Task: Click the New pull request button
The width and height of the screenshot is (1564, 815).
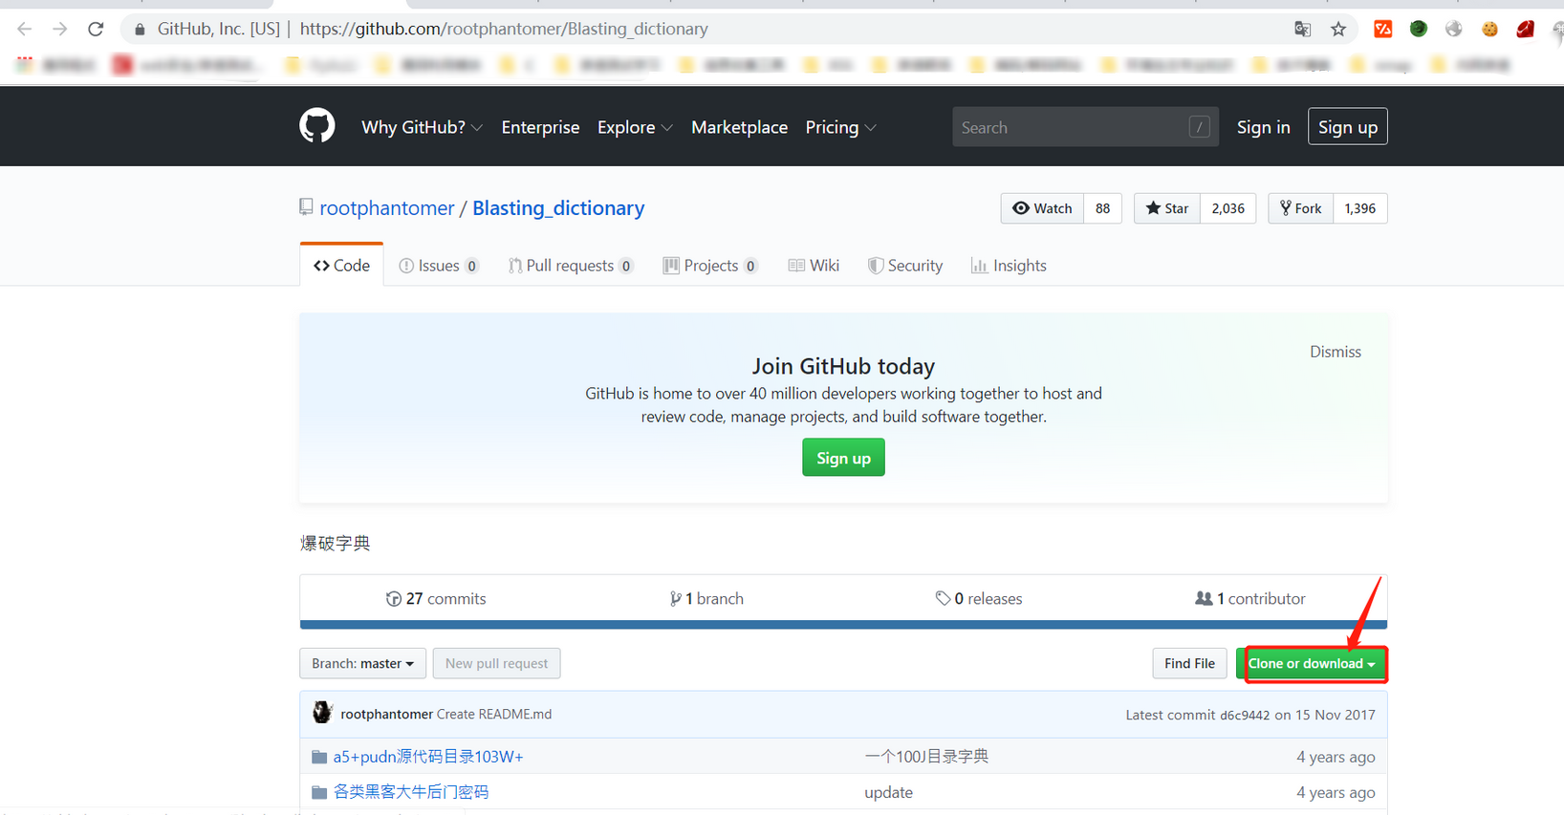Action: point(496,663)
